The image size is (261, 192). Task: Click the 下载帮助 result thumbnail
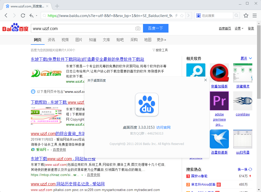[46, 116]
